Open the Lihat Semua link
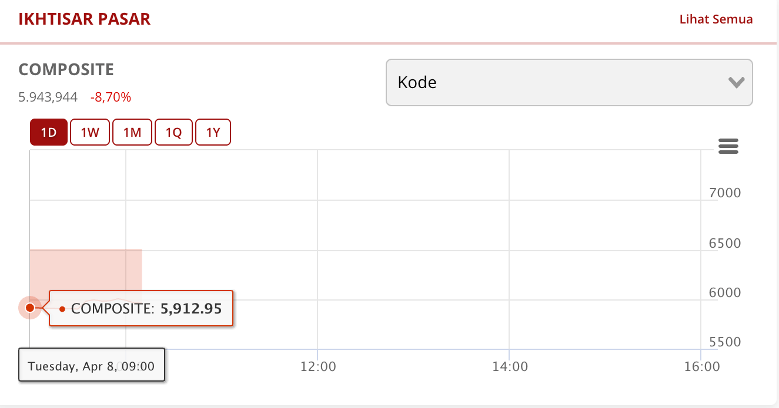This screenshot has width=779, height=408. [x=716, y=19]
